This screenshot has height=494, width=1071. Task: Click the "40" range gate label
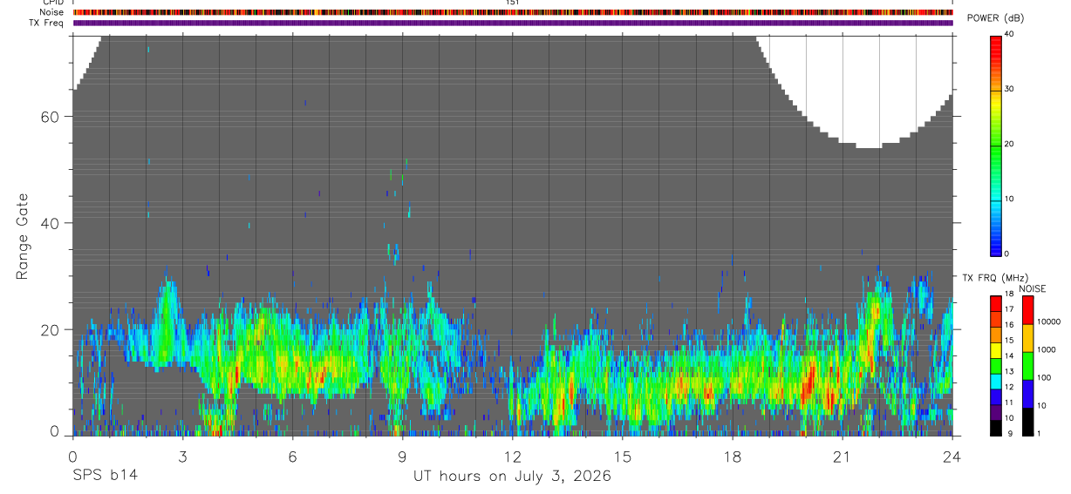pyautogui.click(x=49, y=223)
